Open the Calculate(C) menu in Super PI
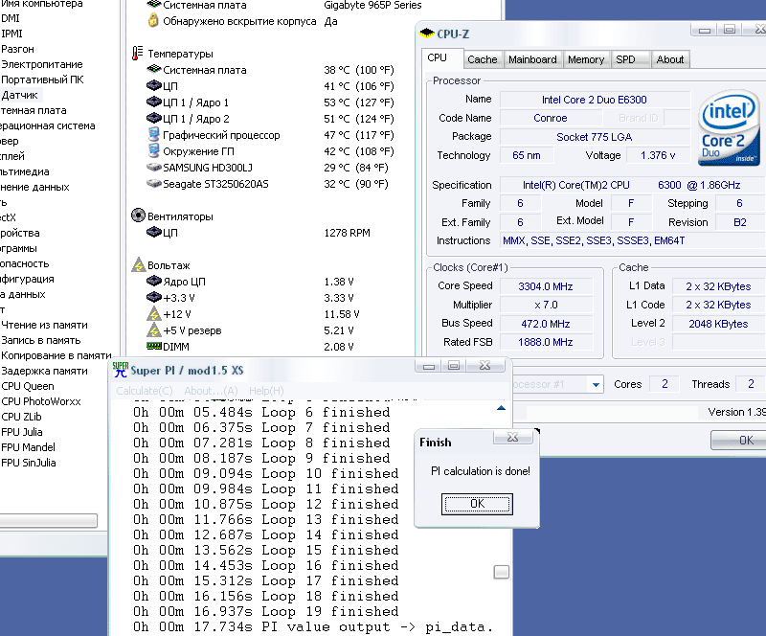Viewport: 766px width, 636px height. 145,391
